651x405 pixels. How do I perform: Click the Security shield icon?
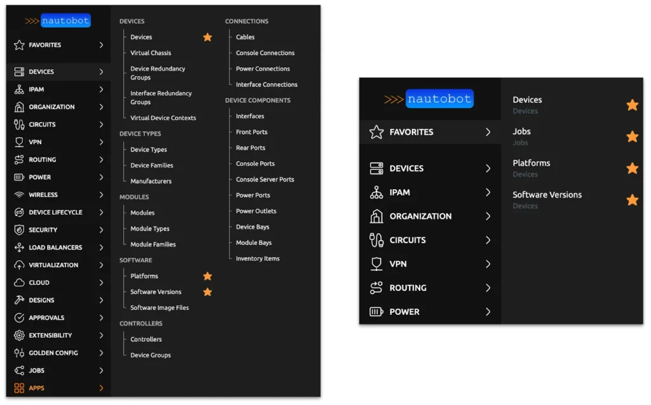19,230
